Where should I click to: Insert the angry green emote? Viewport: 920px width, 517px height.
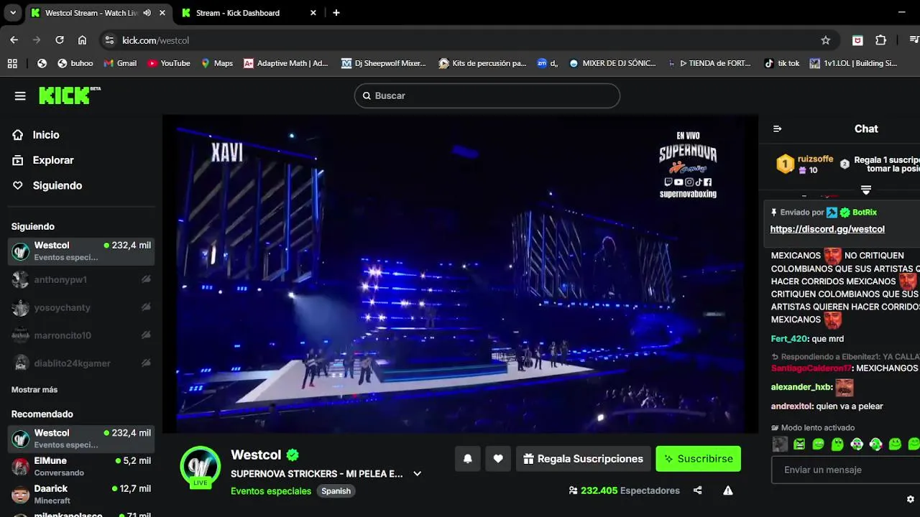(x=799, y=444)
